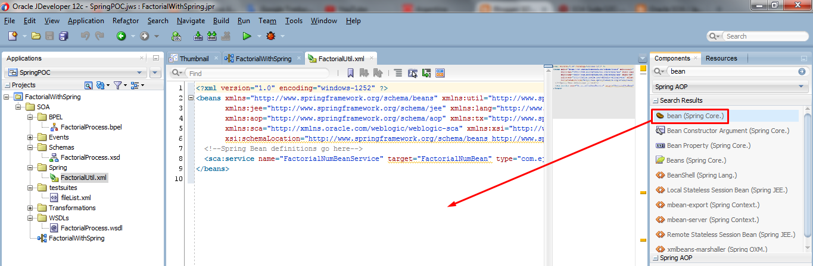Viewport: 813px width, 266px height.
Task: Select Bean Property (Spring Core.) component
Action: tap(708, 145)
